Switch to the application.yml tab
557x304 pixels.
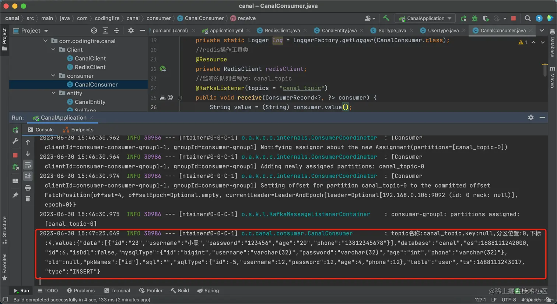pyautogui.click(x=226, y=31)
